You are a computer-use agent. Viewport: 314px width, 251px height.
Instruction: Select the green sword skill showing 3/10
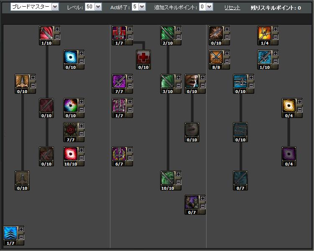point(167,81)
